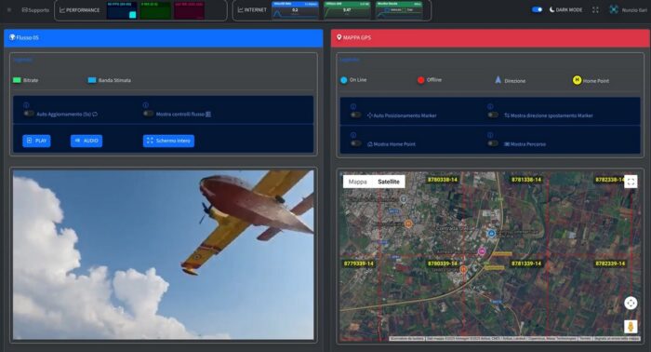Click the MAPPA GPS header title

click(x=357, y=37)
